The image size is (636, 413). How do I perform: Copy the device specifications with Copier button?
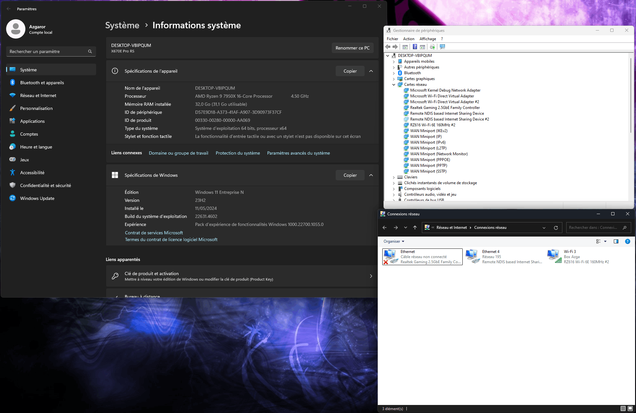pos(350,71)
